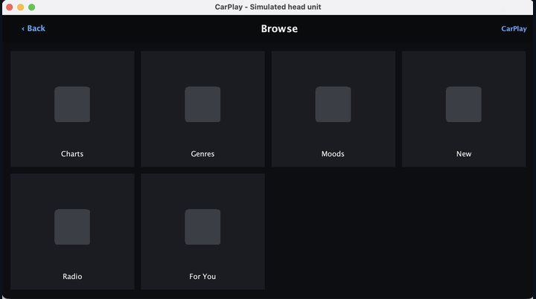This screenshot has width=536, height=299.
Task: Click the Genres label
Action: click(202, 154)
